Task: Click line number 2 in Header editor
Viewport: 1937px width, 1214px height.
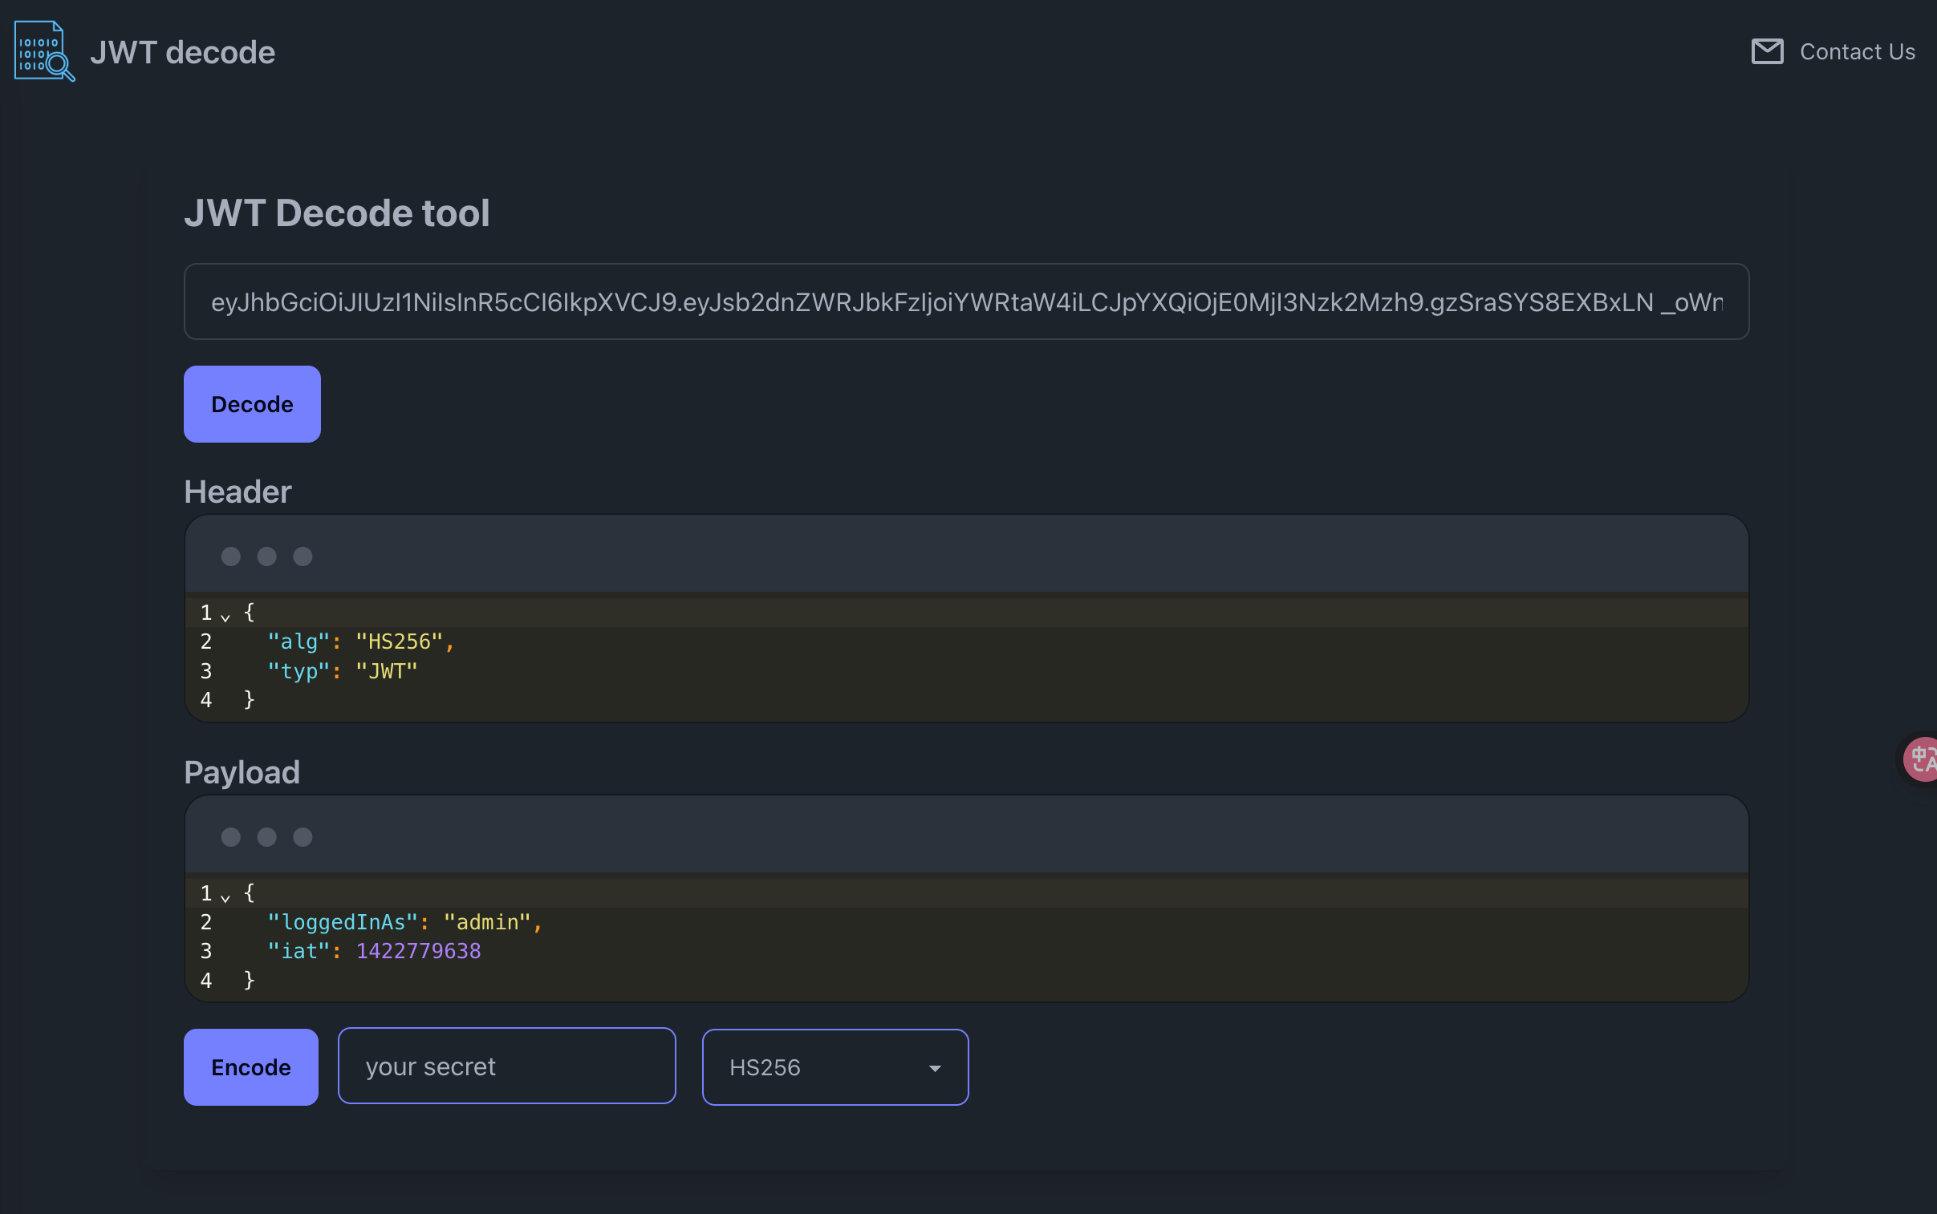Action: (x=206, y=642)
